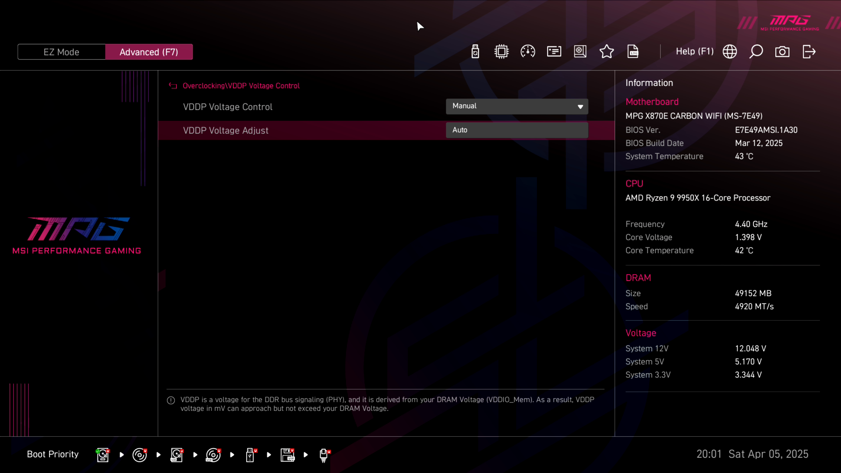
Task: Open the M-Flash USB update icon
Action: point(475,52)
